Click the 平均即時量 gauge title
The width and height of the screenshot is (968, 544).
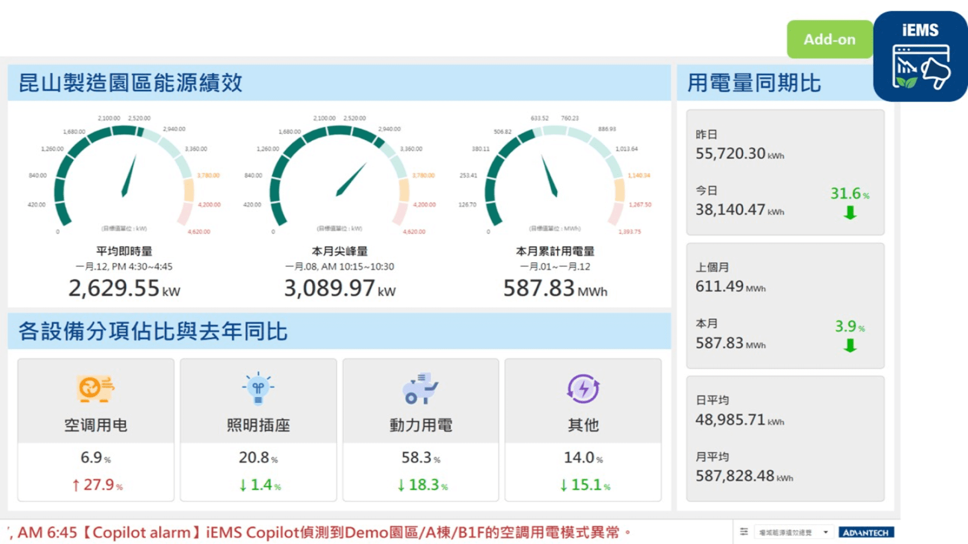124,251
